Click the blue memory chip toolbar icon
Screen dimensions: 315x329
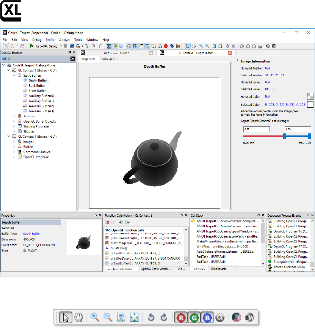(172, 46)
